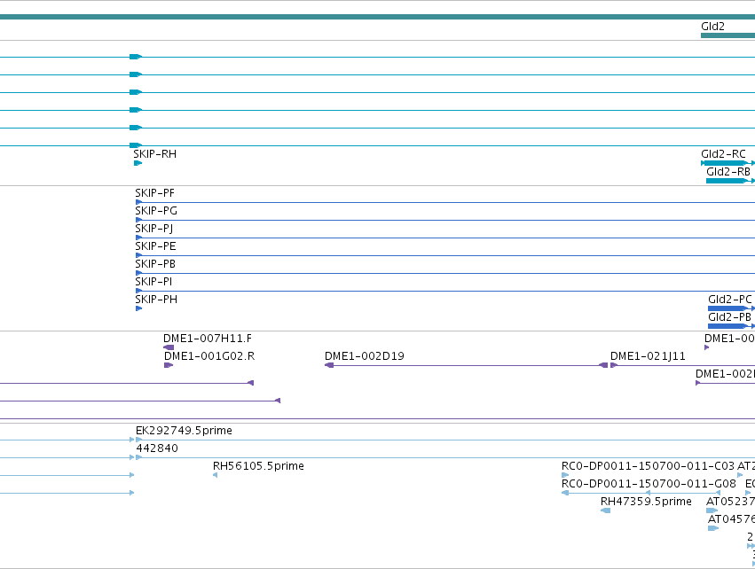Click the 442840 EST label
This screenshot has height=569, width=755.
coord(157,448)
